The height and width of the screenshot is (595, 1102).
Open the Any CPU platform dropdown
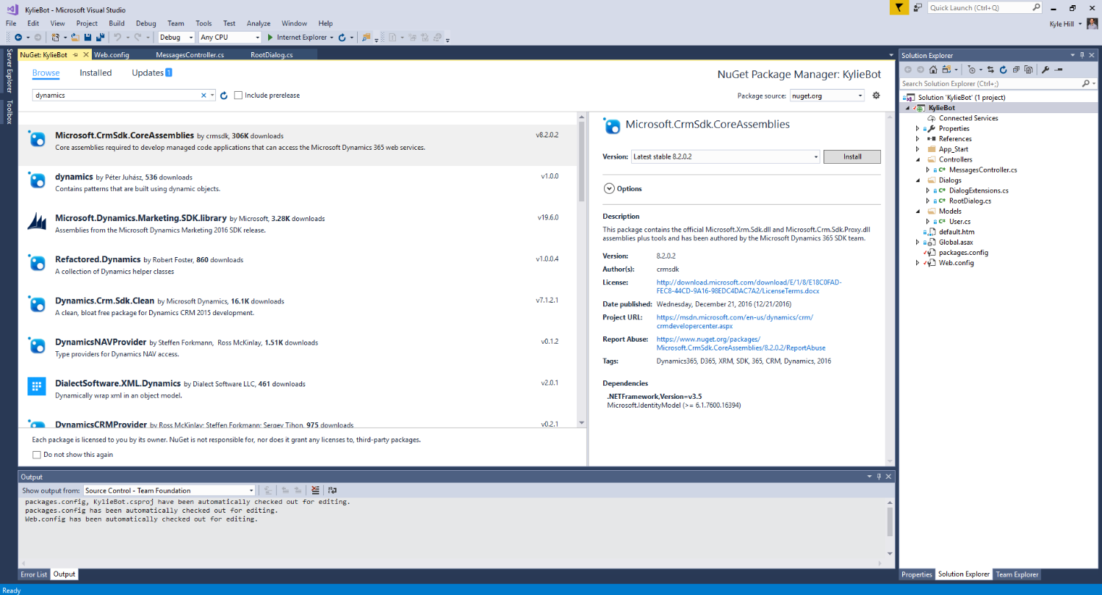point(230,37)
